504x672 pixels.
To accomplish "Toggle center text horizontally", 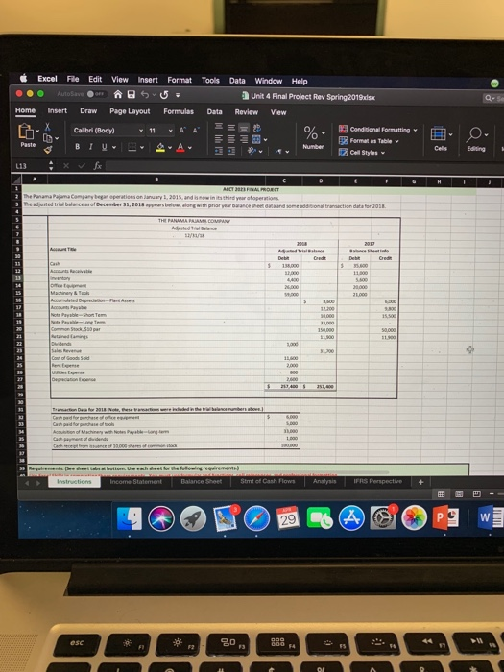I will [x=231, y=139].
